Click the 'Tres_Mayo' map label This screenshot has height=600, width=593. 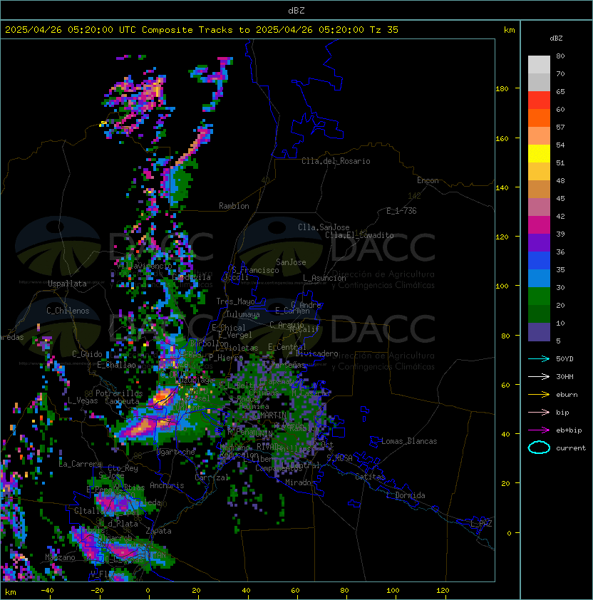[235, 301]
